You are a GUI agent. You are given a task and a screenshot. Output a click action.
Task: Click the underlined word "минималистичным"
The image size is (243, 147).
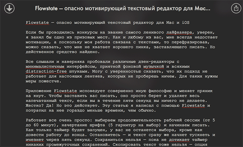pos(45,67)
